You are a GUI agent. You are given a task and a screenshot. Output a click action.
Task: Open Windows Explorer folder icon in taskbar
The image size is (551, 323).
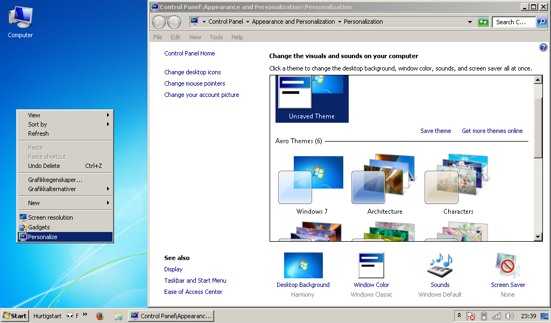coord(118,316)
